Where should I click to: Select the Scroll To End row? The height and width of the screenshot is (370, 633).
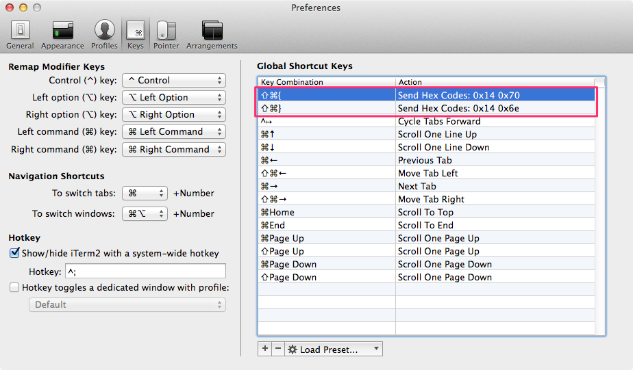426,225
